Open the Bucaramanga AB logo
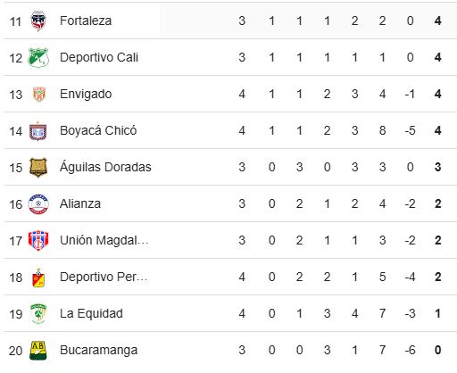 tap(38, 351)
